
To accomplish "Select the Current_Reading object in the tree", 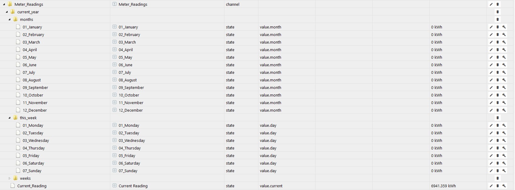I will click(x=32, y=186).
